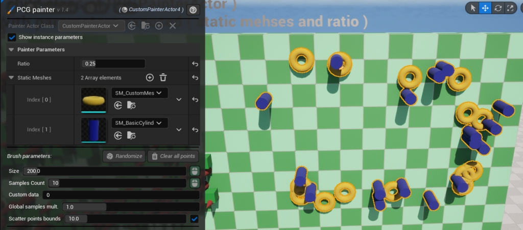Empty the Static Meshes array with trash icon
This screenshot has height=230, width=523.
(x=163, y=78)
